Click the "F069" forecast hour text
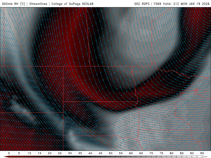Screen dimensions: 211x158 point(157,4)
